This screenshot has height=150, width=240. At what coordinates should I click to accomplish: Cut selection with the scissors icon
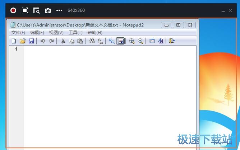coord(63,41)
